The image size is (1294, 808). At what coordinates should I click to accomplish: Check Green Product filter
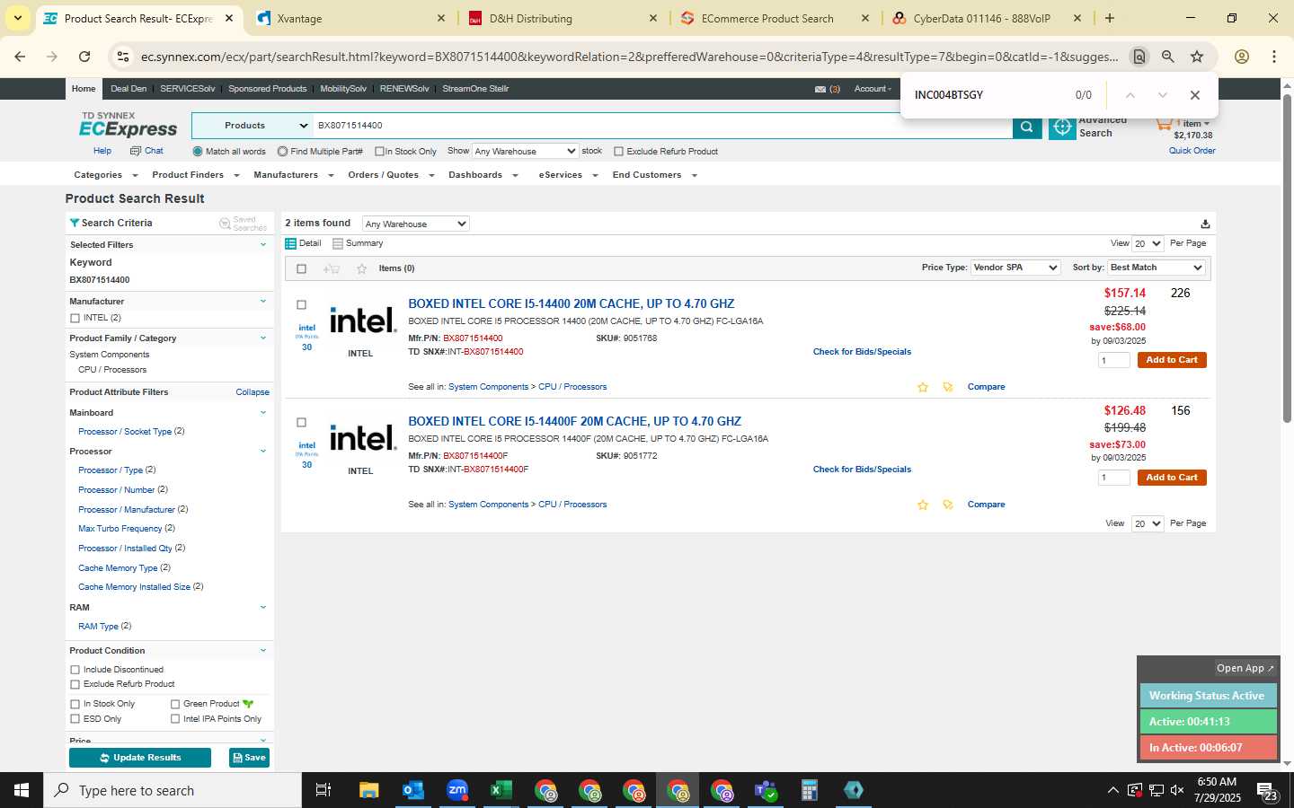[x=175, y=704]
